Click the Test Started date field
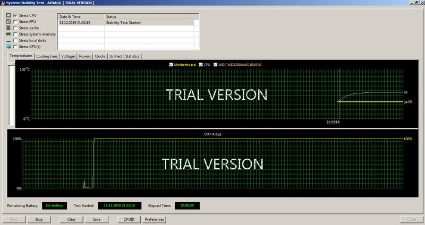 pos(120,205)
